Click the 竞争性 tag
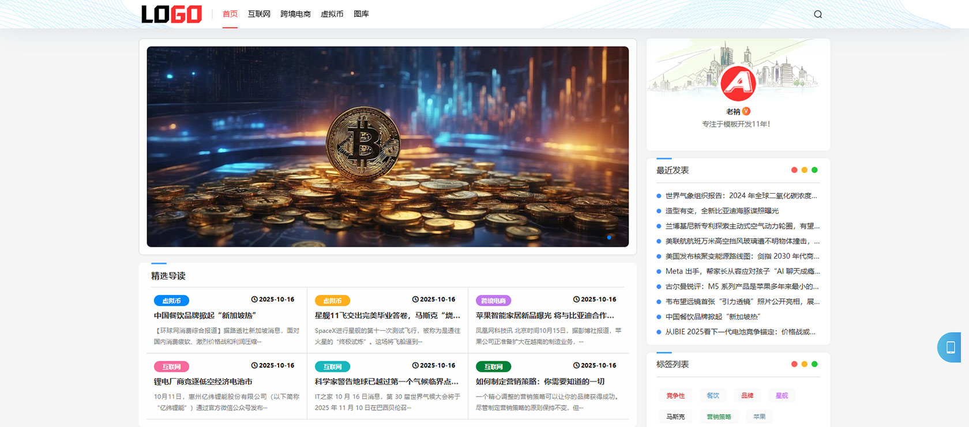This screenshot has height=427, width=969. tap(675, 395)
